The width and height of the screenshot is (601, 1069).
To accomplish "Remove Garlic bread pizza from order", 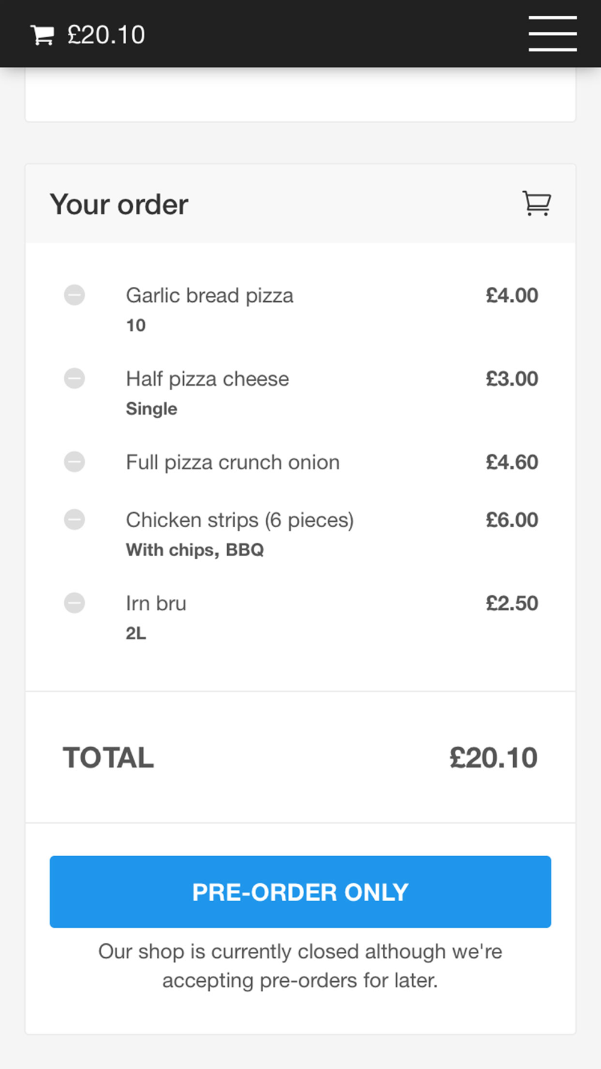I will (75, 295).
